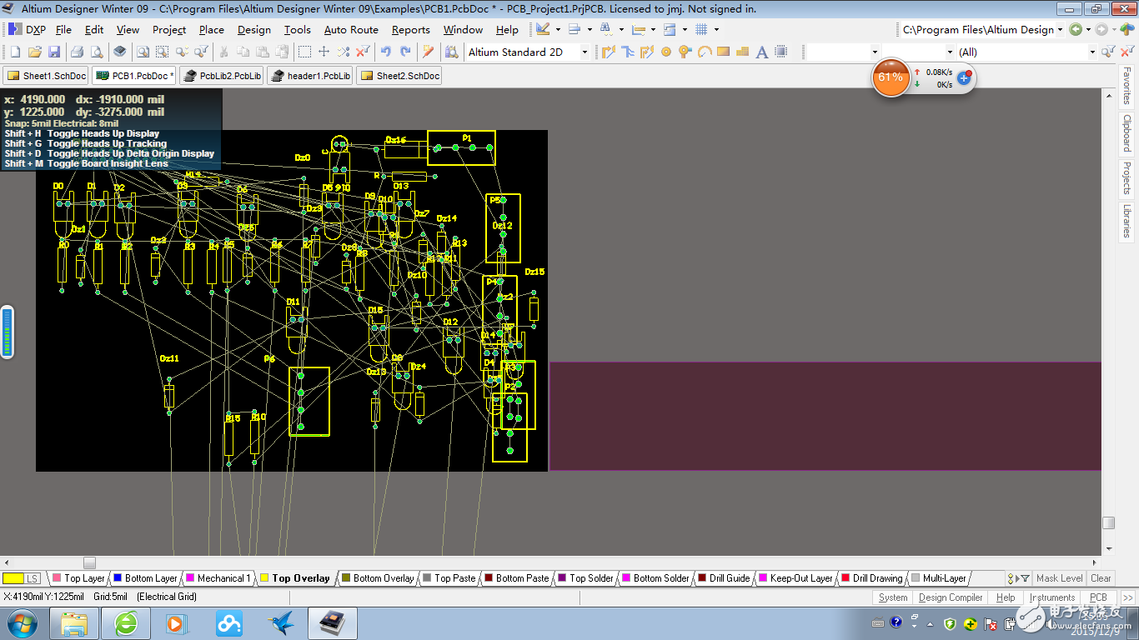This screenshot has height=640, width=1139.
Task: Open the System panel button
Action: [893, 597]
